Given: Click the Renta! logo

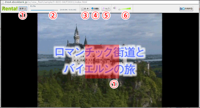Looking at the screenshot, I should 10,9.
